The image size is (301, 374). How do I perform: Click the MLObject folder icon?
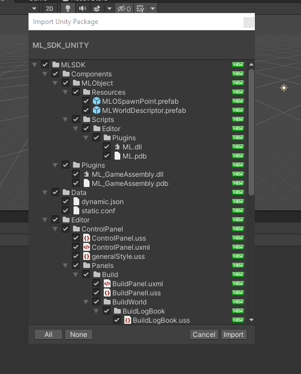(76, 83)
